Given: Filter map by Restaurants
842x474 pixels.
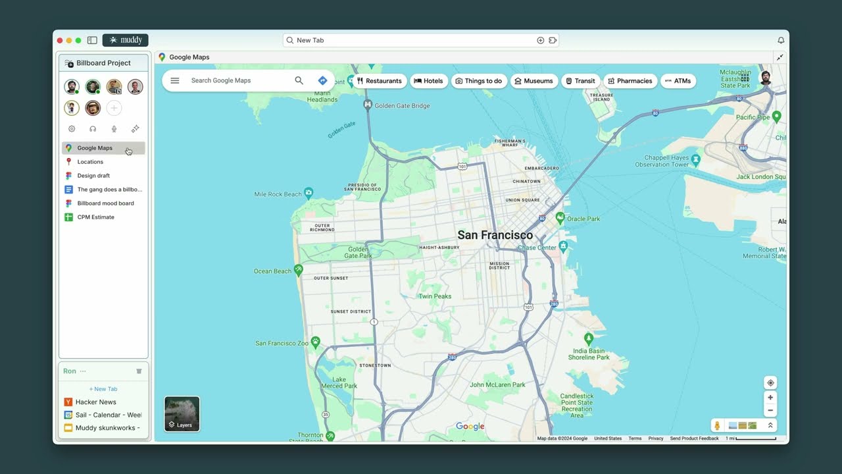Looking at the screenshot, I should [380, 81].
